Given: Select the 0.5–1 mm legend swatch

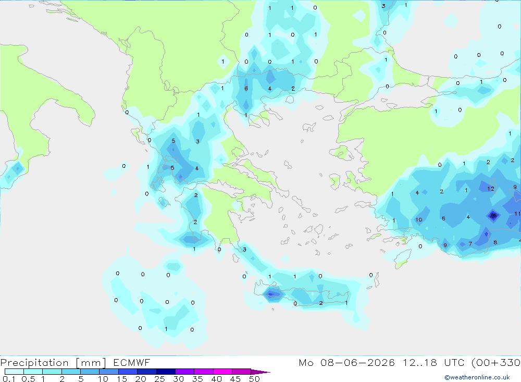Looking at the screenshot, I should tap(33, 372).
